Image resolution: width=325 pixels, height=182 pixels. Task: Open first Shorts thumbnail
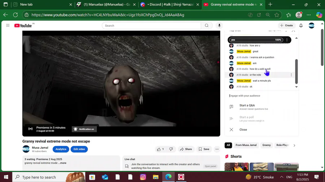point(237,167)
